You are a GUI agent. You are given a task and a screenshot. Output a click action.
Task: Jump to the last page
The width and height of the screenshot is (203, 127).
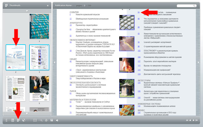coord(197,120)
